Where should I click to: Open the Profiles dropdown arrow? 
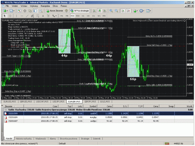tap(14, 11)
